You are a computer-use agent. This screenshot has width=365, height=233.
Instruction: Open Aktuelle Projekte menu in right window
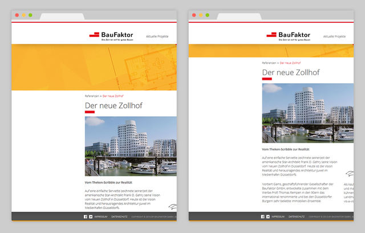tap(334, 36)
